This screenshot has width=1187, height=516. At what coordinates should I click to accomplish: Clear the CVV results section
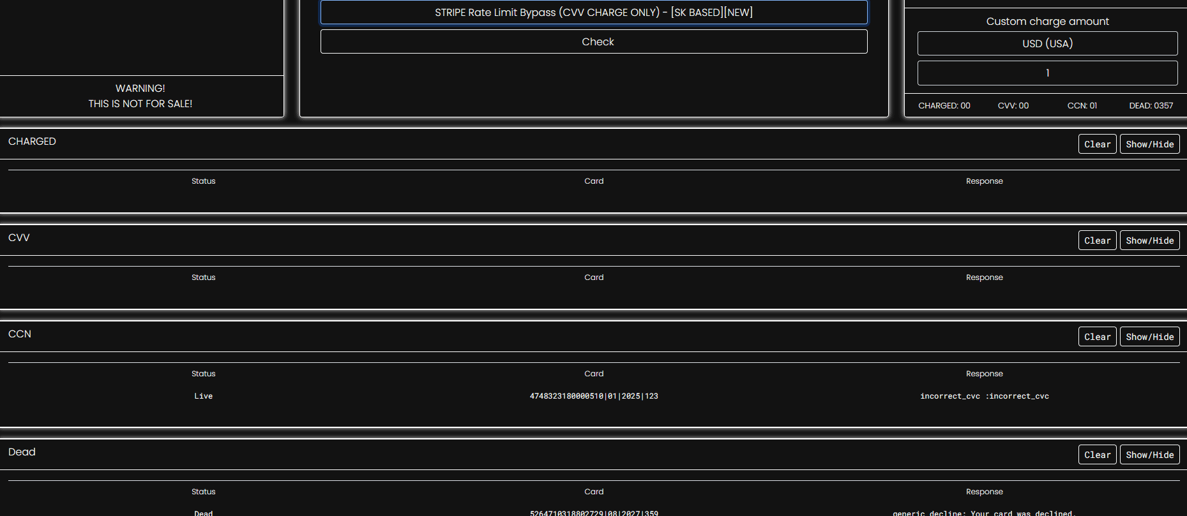[x=1097, y=240]
